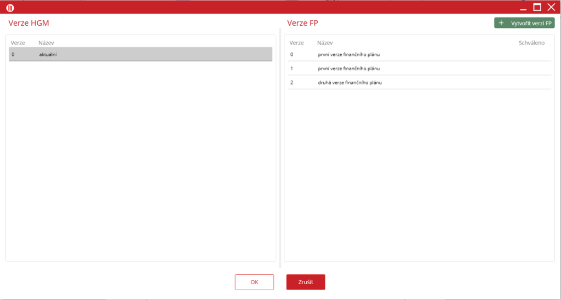This screenshot has height=300, width=561.
Task: Sort HGM list by Verze column header
Action: pyautogui.click(x=18, y=43)
